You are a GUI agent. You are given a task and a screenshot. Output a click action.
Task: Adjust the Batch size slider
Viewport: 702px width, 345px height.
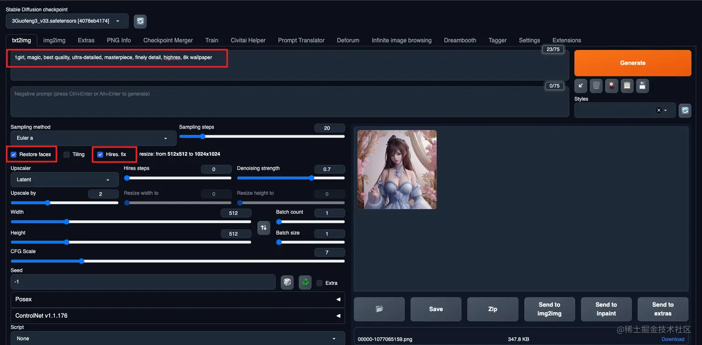point(310,242)
